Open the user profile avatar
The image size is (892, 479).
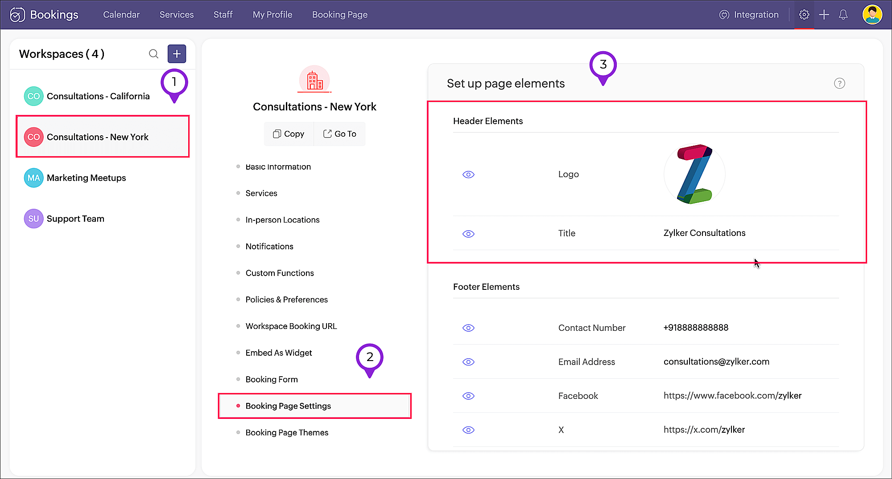tap(872, 15)
